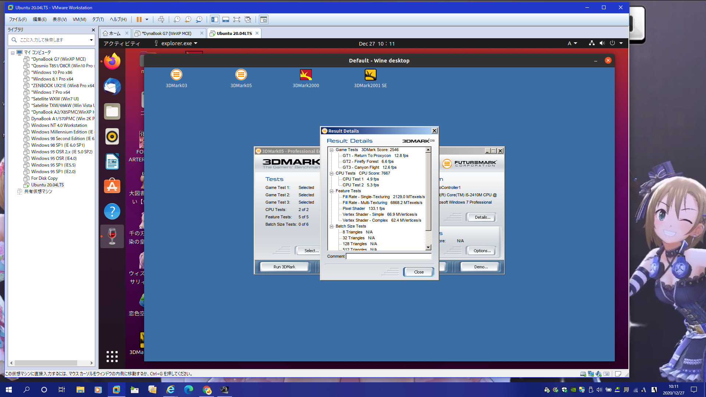
Task: Click the send Ctrl+Alt+Del toolbar icon
Action: coord(161,19)
